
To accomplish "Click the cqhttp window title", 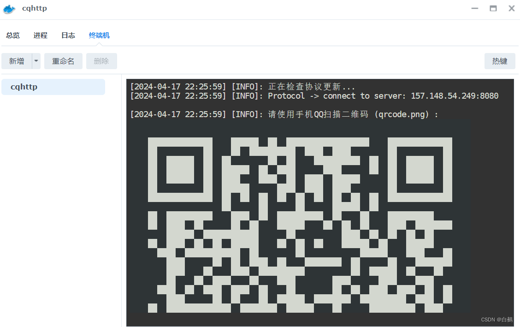I will [x=35, y=8].
